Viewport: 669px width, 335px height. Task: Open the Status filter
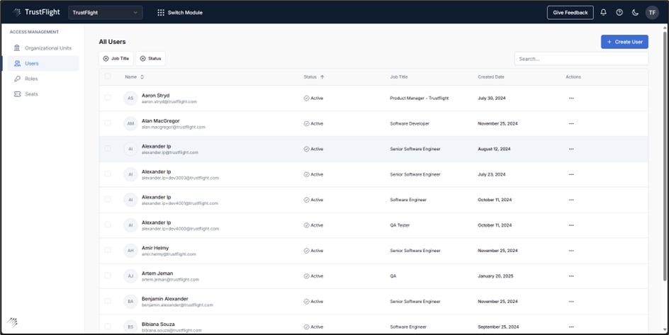pyautogui.click(x=150, y=59)
